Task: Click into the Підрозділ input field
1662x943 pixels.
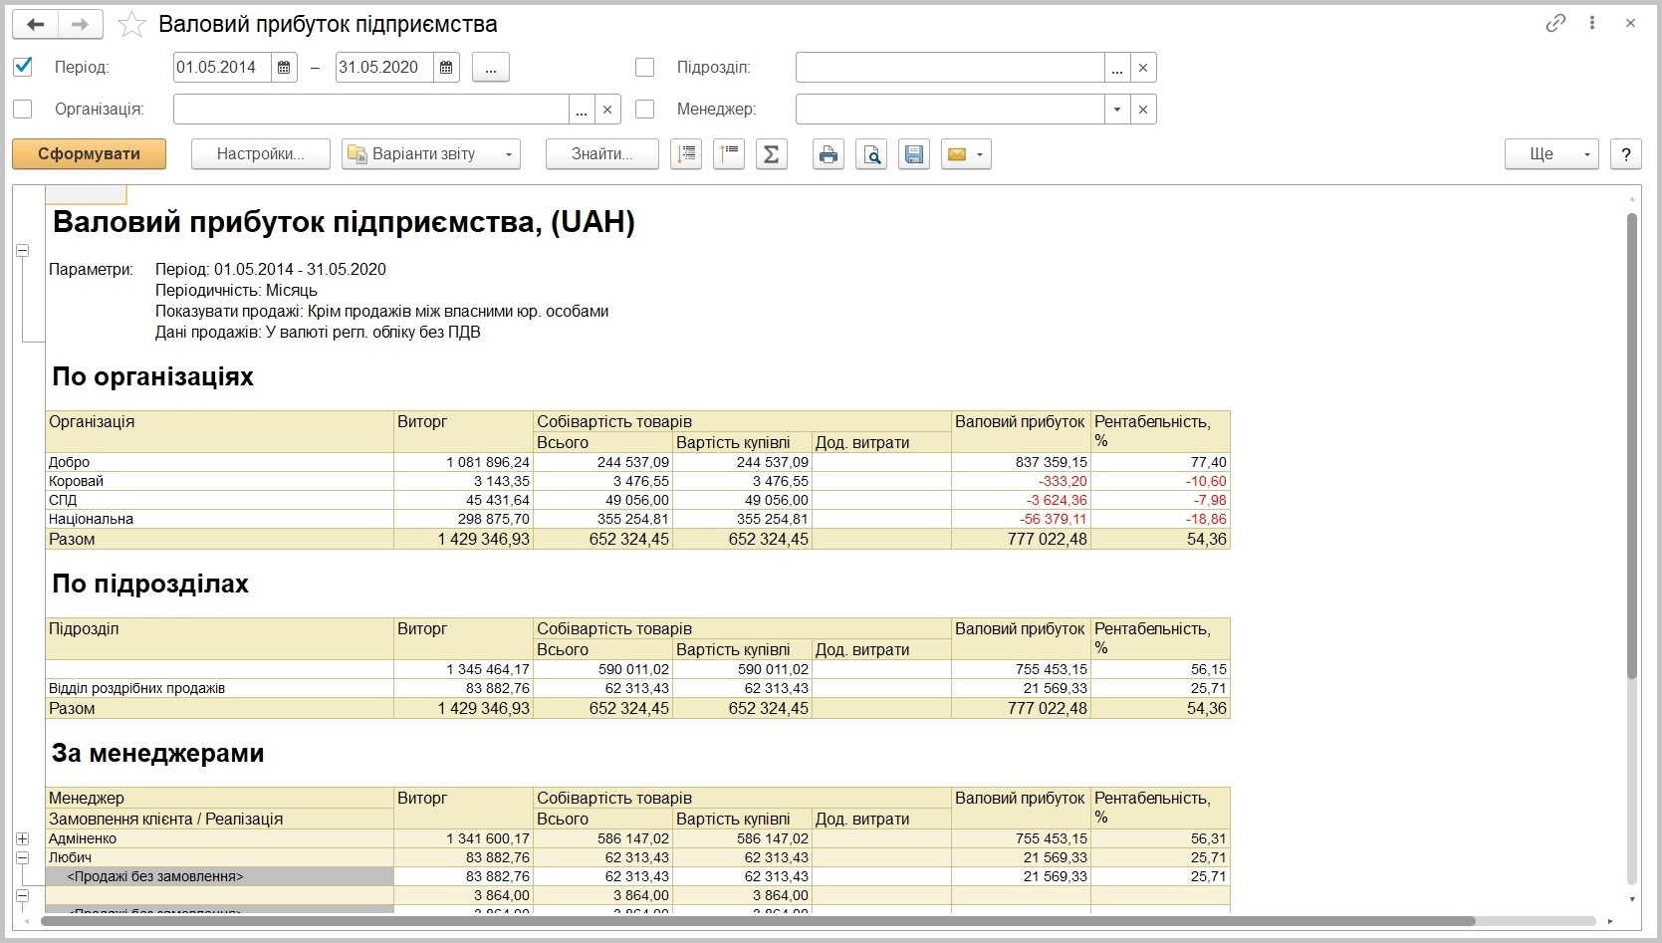Action: point(950,68)
